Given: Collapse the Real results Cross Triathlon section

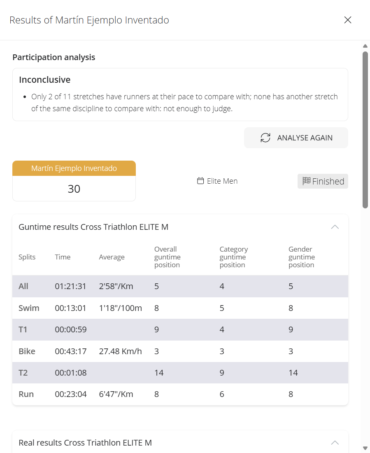Looking at the screenshot, I should point(335,443).
